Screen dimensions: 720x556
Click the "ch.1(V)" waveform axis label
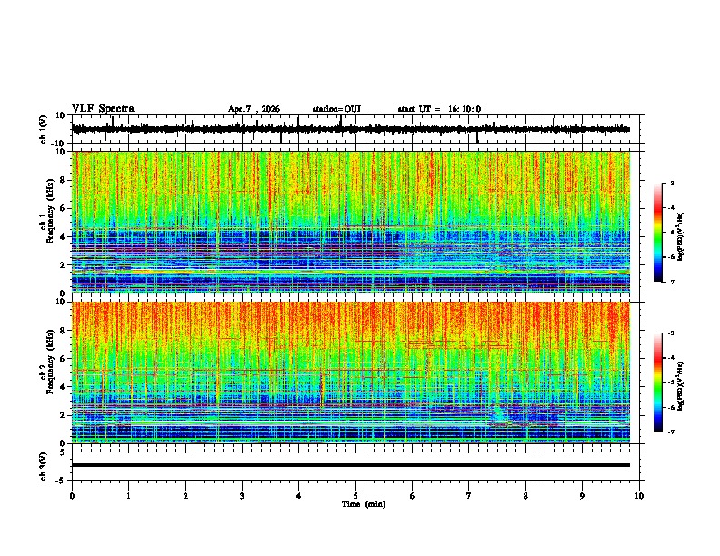pos(44,129)
